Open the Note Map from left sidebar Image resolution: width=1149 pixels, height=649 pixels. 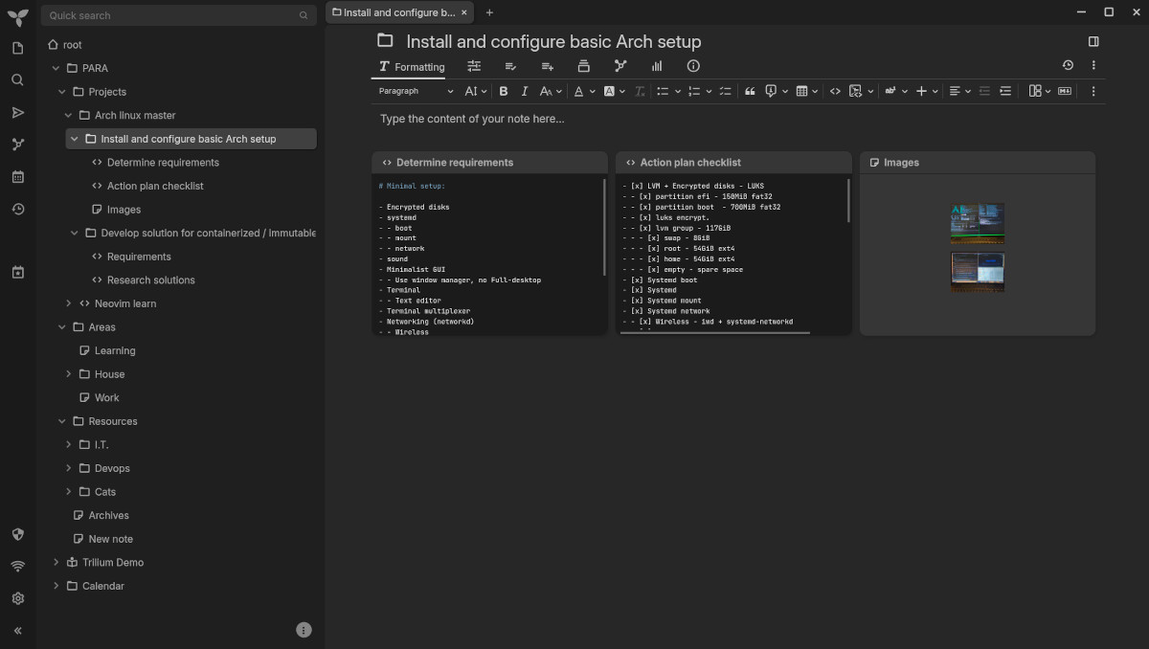(x=17, y=145)
